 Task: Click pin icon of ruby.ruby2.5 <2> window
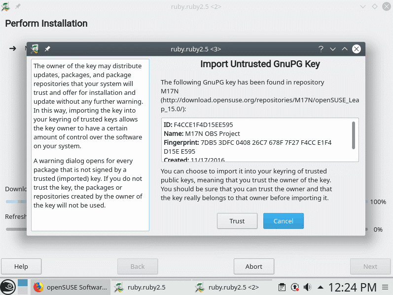[x=18, y=6]
